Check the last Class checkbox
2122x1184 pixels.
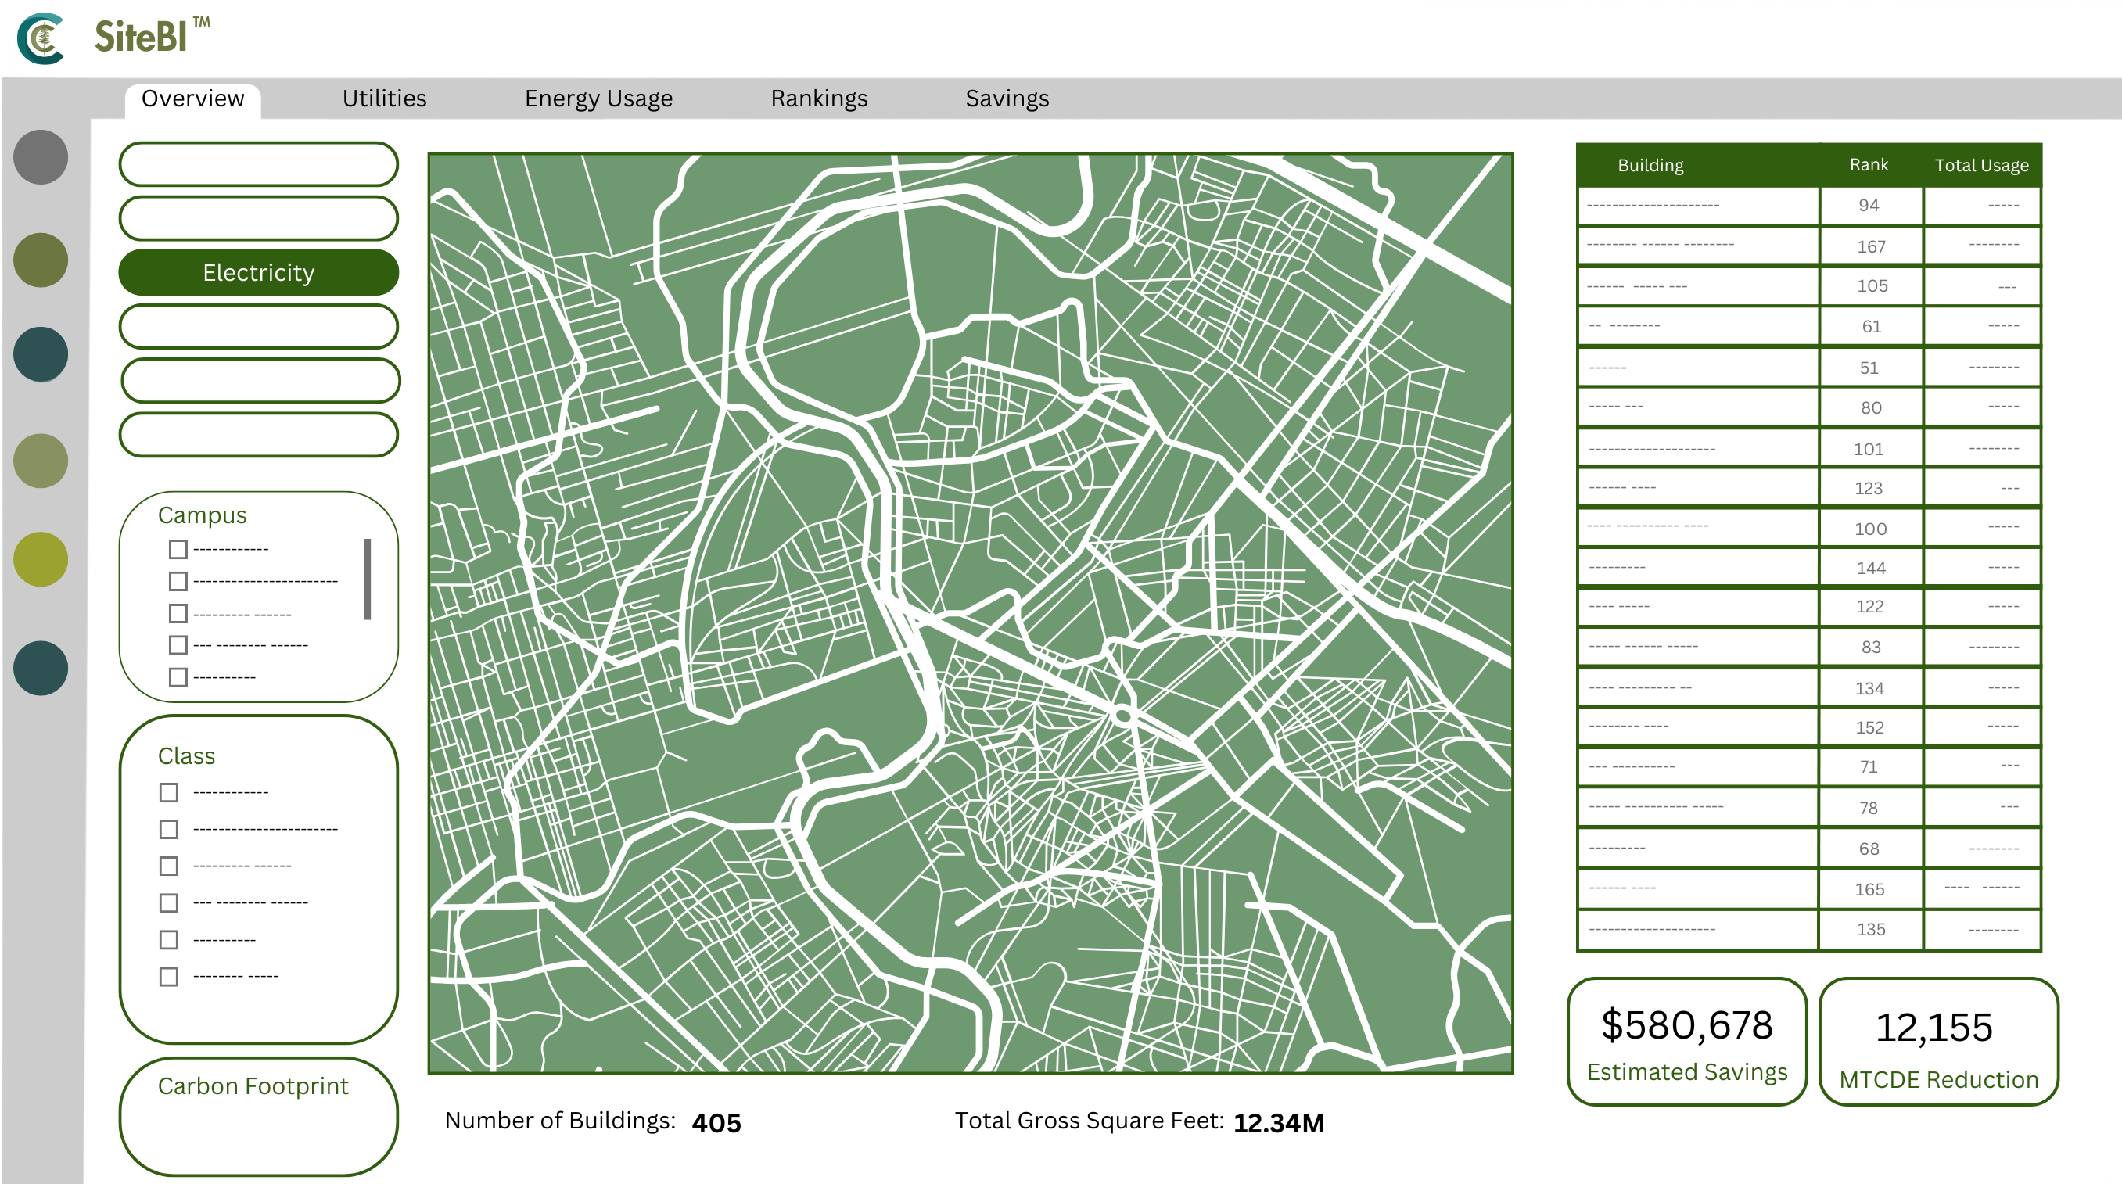169,978
